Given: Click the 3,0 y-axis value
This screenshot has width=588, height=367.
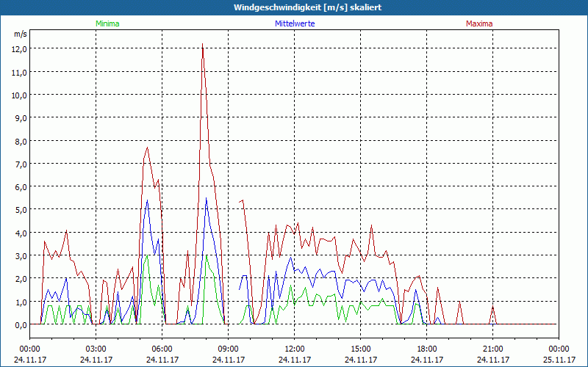Looking at the screenshot, I should click(x=22, y=255).
